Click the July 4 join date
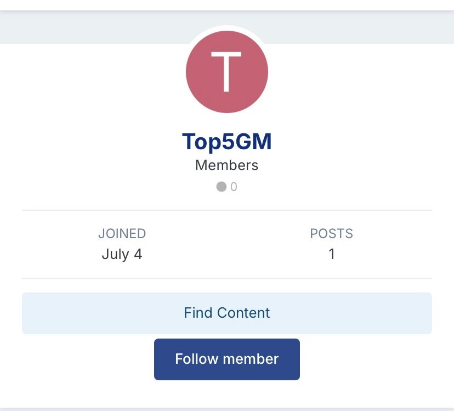The image size is (454, 411). (x=122, y=255)
